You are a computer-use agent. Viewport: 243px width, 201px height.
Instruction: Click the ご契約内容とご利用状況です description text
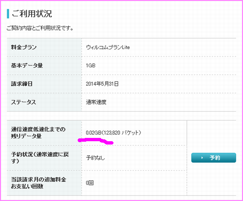pyautogui.click(x=40, y=28)
